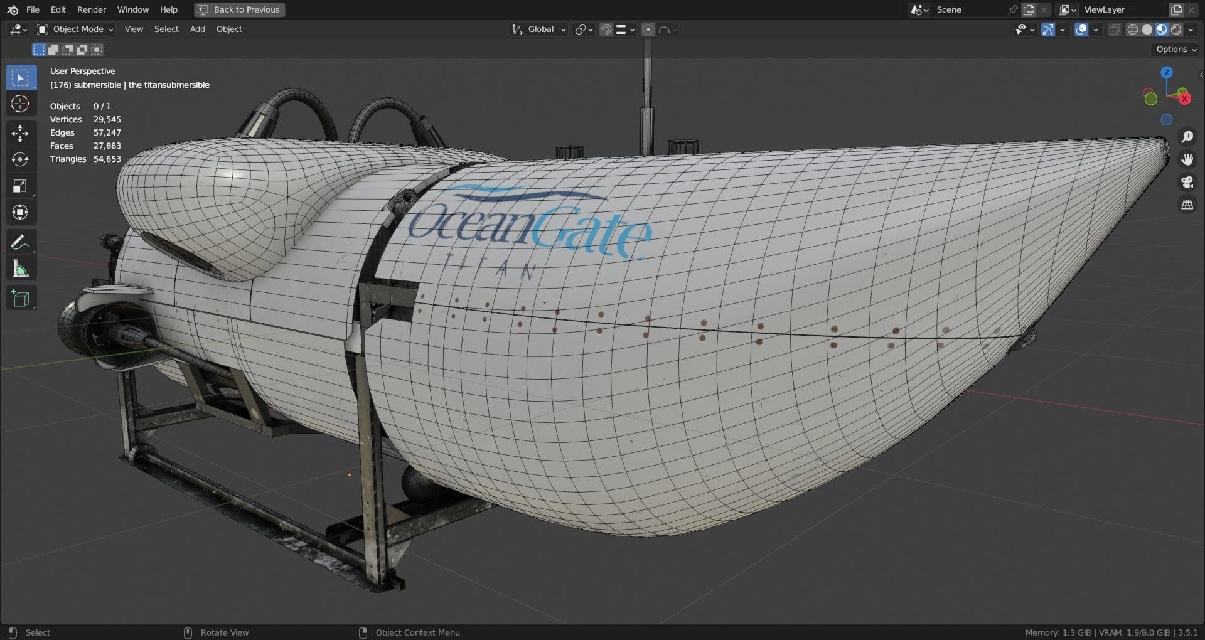This screenshot has width=1205, height=640.
Task: Toggle snapping magnet
Action: point(606,29)
